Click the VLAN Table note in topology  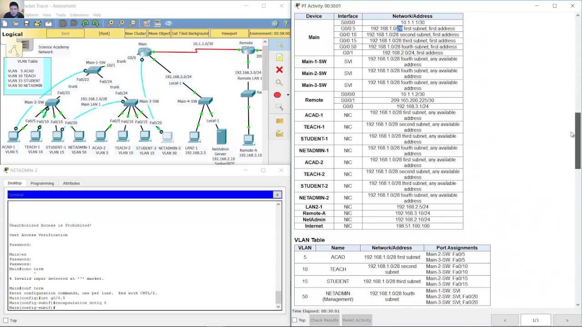27,76
